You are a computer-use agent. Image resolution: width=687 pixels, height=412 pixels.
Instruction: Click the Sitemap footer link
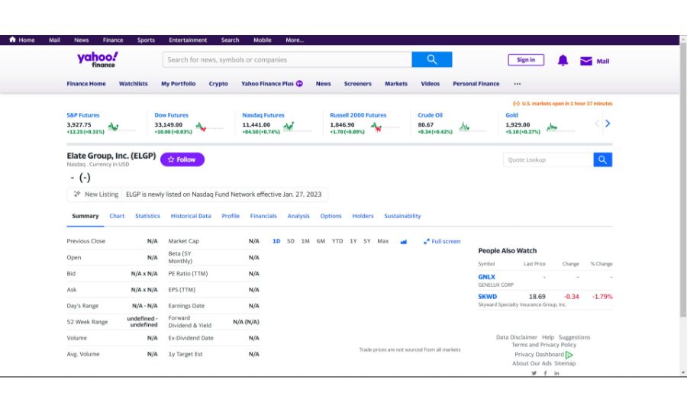pos(565,363)
